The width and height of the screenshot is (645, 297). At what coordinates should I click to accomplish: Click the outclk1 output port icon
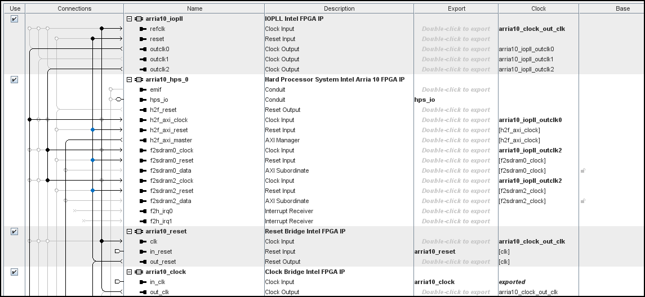pos(143,60)
